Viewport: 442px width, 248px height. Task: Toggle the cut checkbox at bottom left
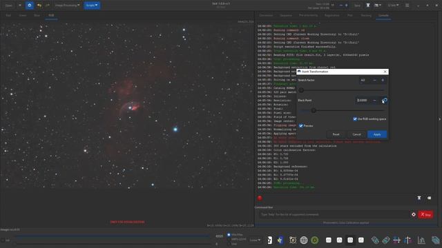pyautogui.click(x=3, y=240)
